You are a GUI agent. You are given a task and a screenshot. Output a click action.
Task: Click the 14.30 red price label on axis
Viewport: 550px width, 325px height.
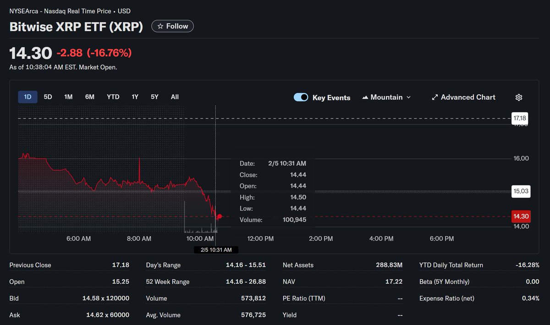pyautogui.click(x=521, y=217)
